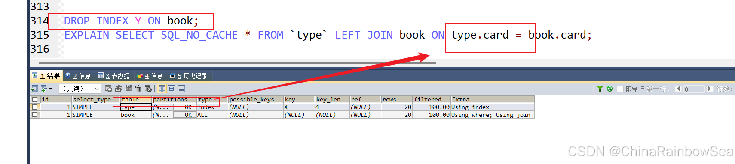Click the insert new row icon

click(x=108, y=89)
